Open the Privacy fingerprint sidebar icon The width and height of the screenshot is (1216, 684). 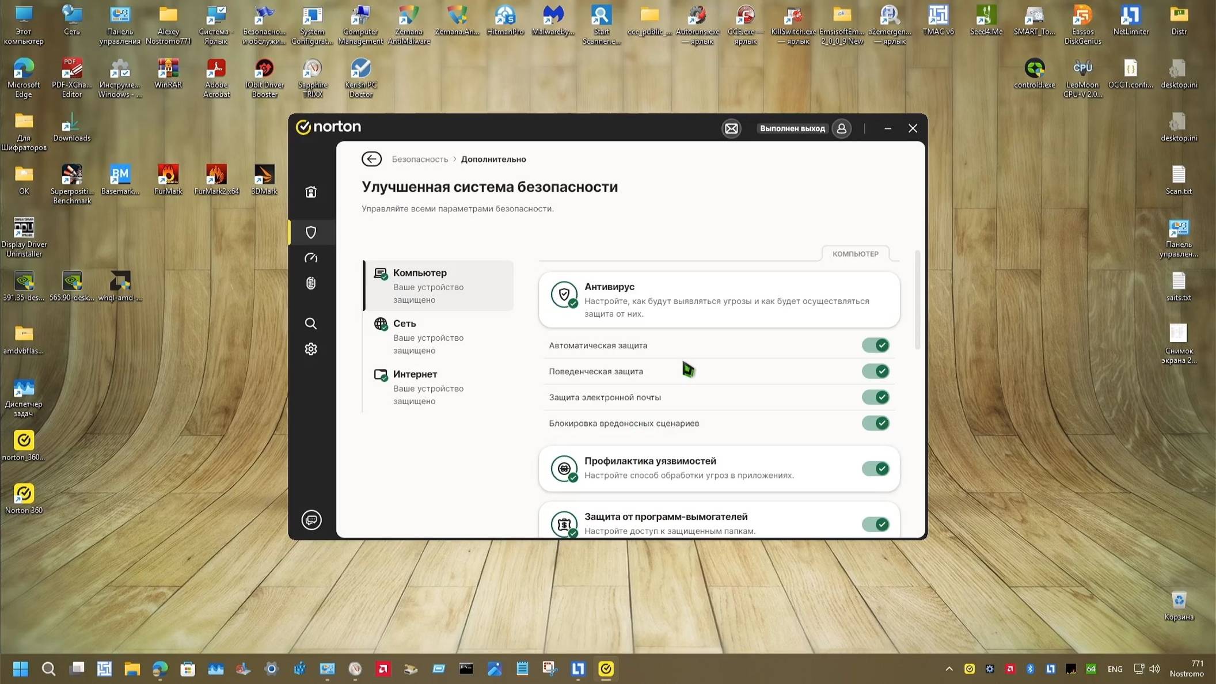click(311, 283)
